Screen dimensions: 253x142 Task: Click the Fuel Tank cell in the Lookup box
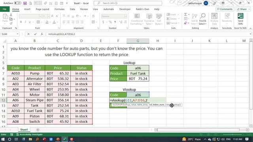click(138, 73)
